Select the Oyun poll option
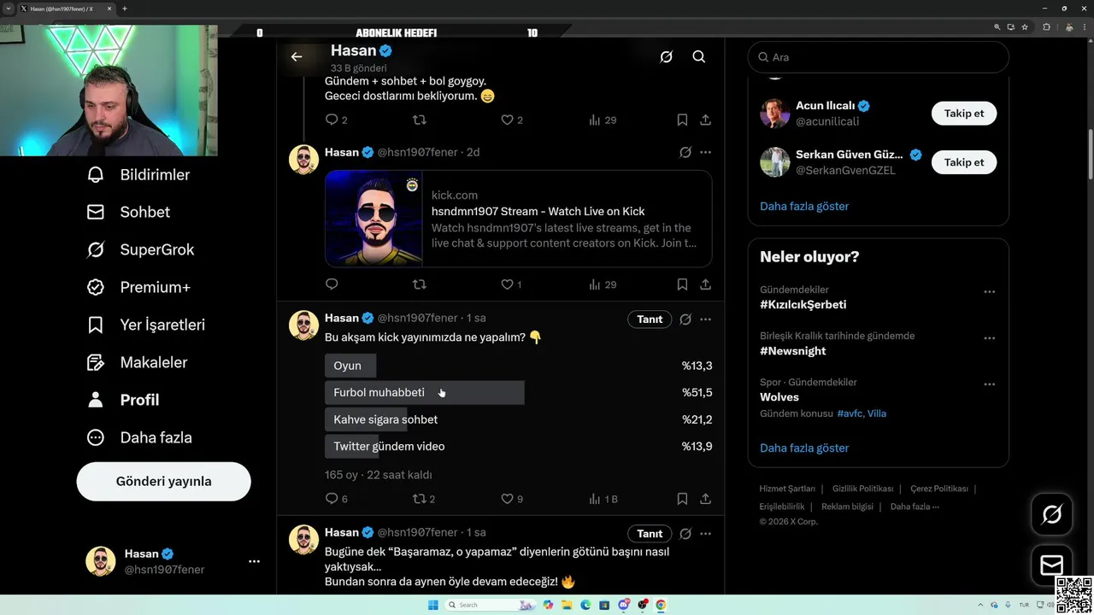The image size is (1094, 615). coord(519,366)
